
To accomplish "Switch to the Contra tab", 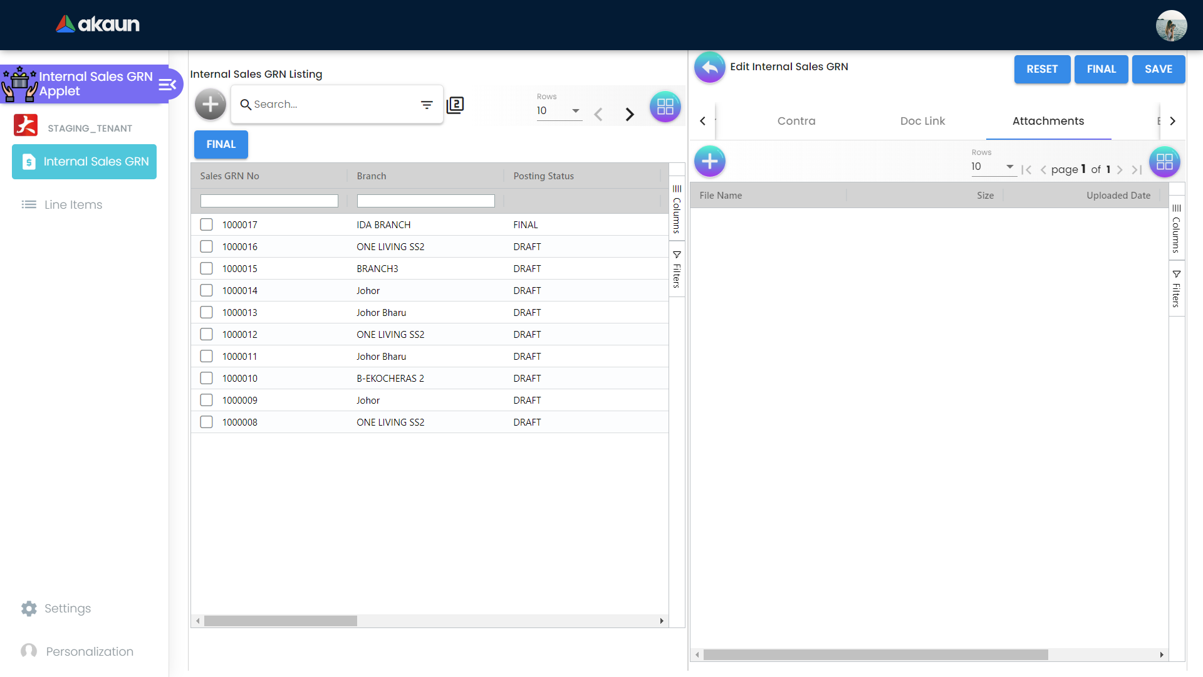I will point(796,121).
